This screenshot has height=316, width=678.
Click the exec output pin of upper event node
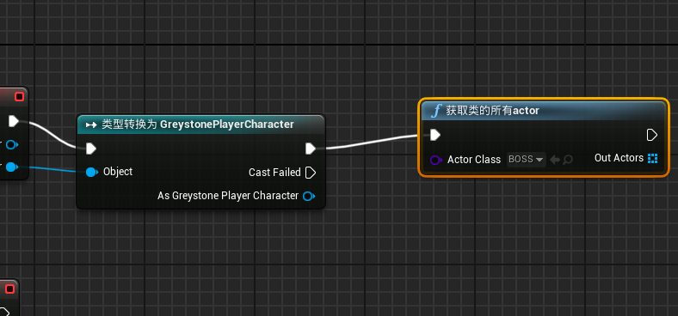pyautogui.click(x=14, y=121)
